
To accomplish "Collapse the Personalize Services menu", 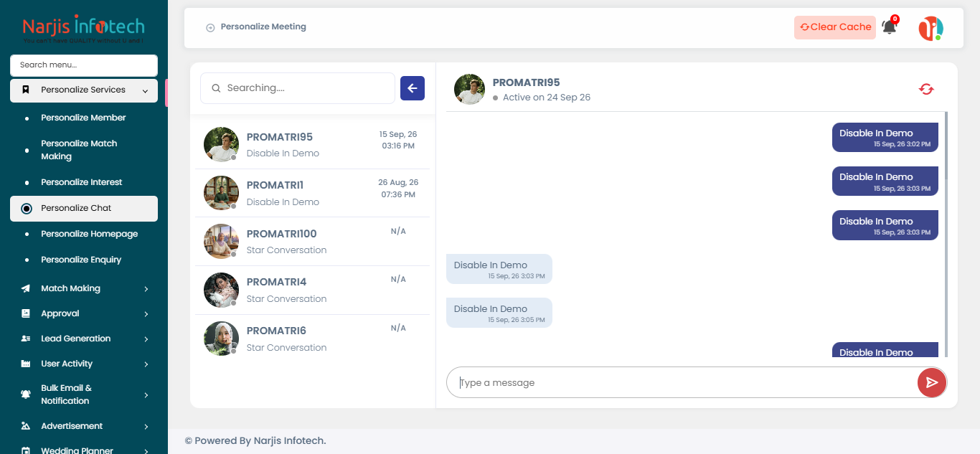I will coord(146,90).
